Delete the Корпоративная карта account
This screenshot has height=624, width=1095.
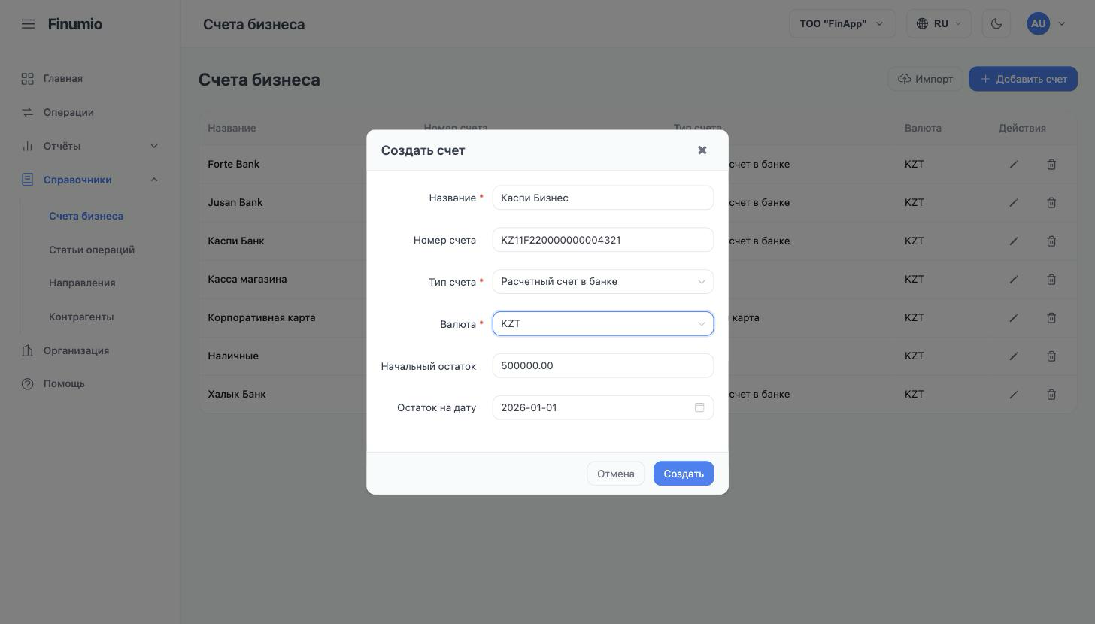1051,318
